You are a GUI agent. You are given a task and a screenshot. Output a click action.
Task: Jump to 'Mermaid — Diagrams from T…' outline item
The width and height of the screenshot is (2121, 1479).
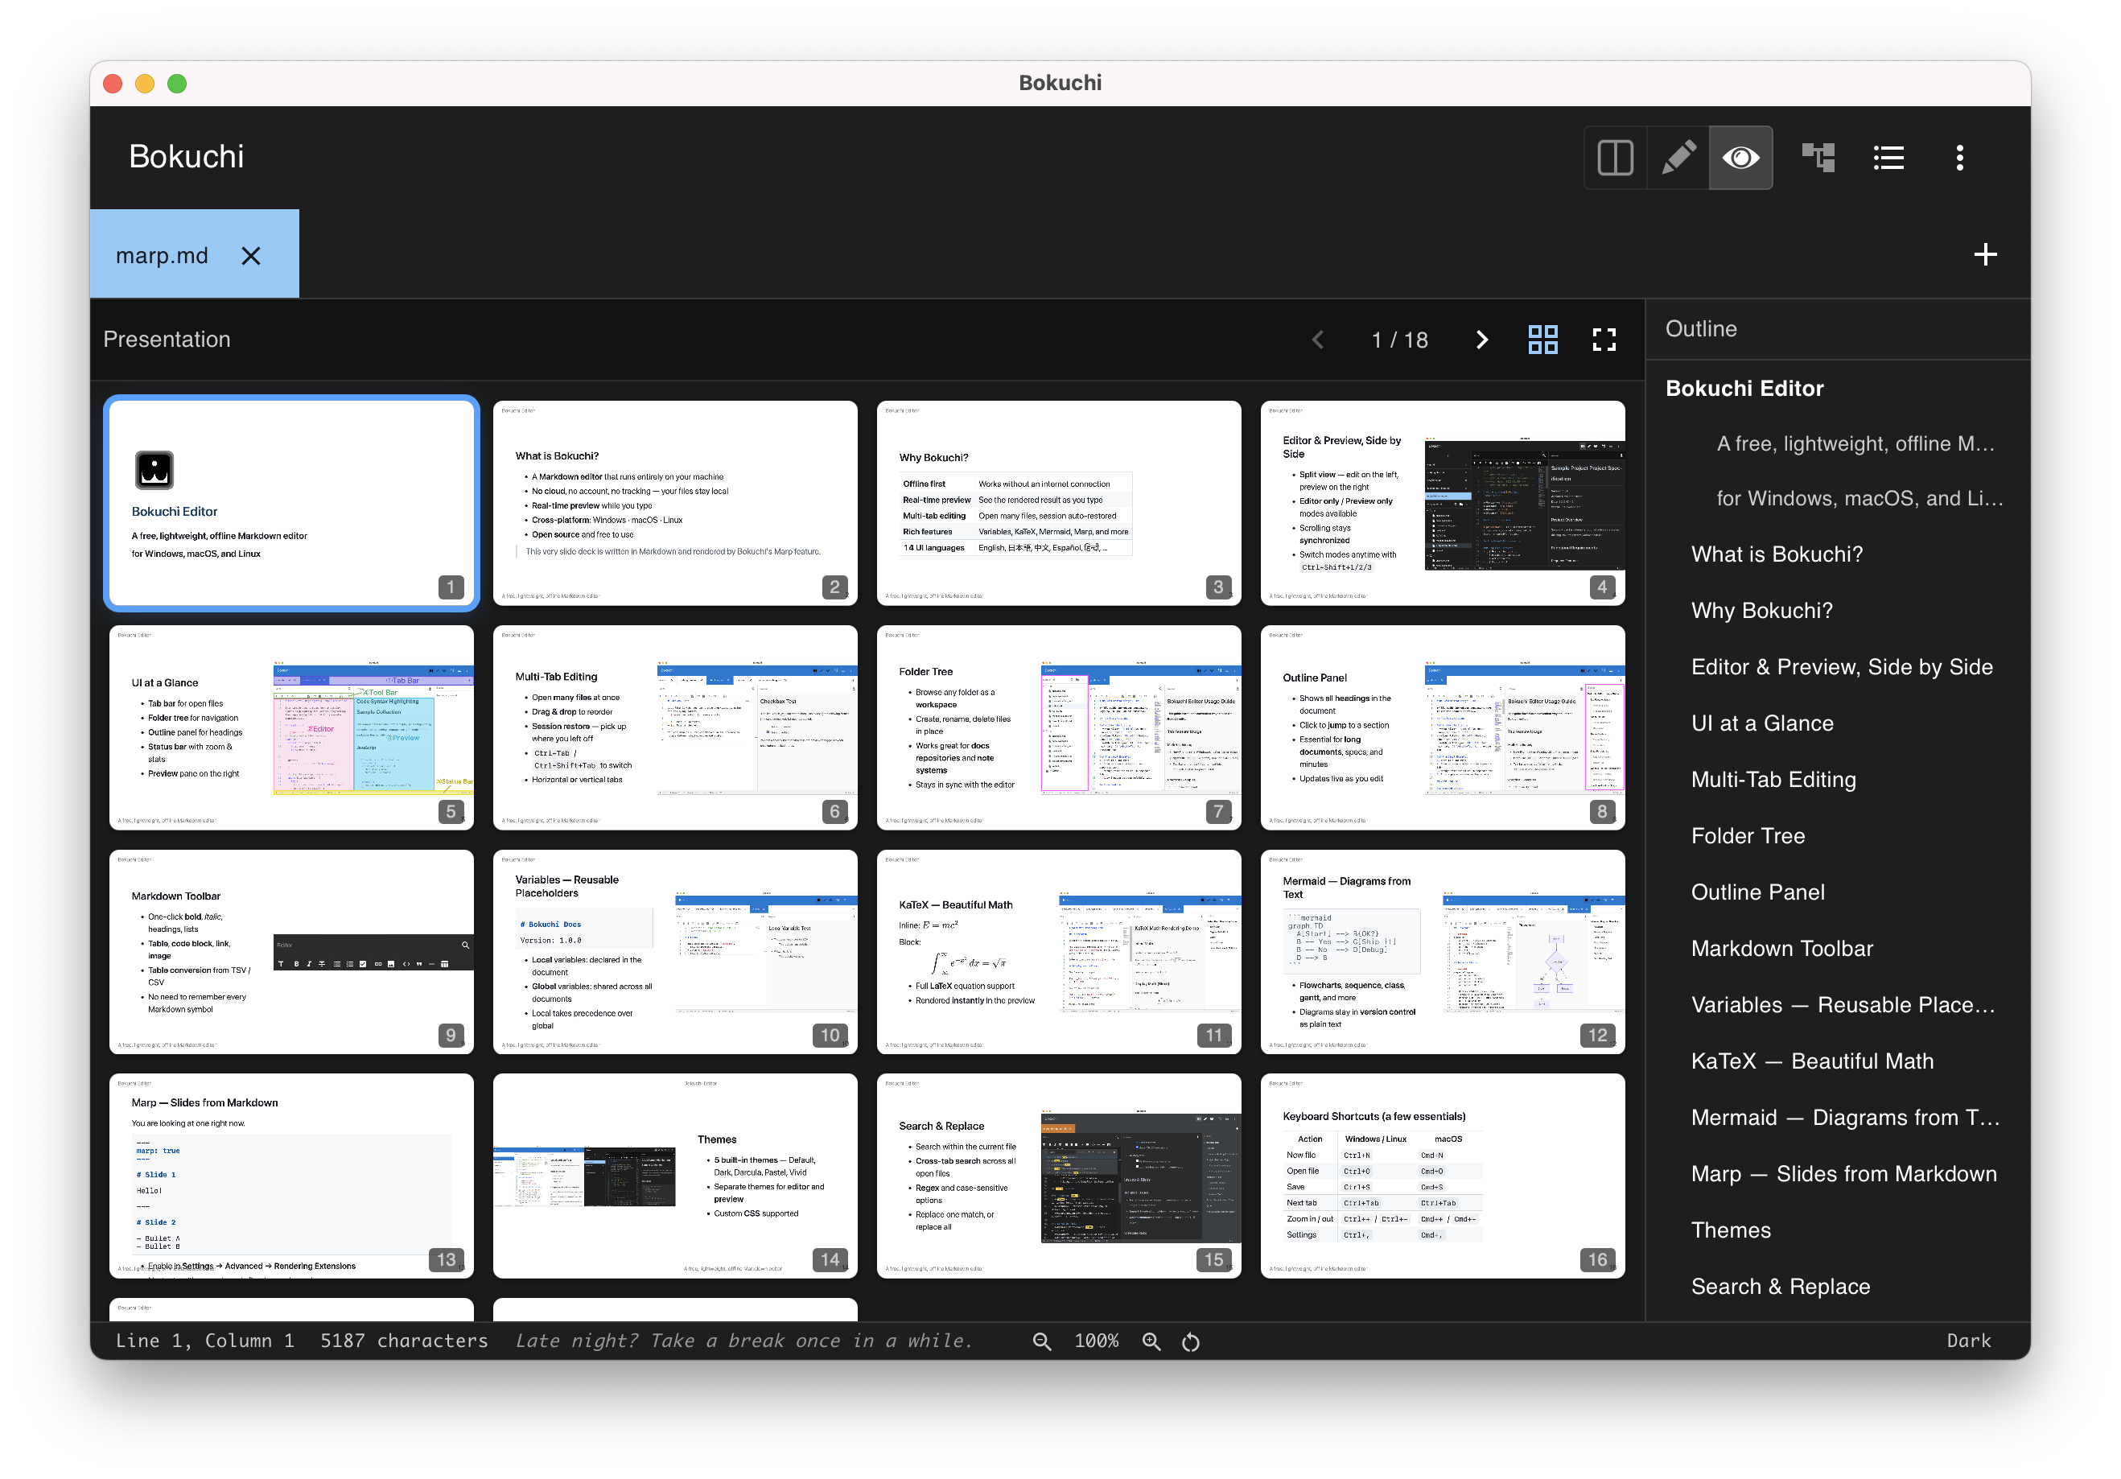(x=1845, y=1118)
